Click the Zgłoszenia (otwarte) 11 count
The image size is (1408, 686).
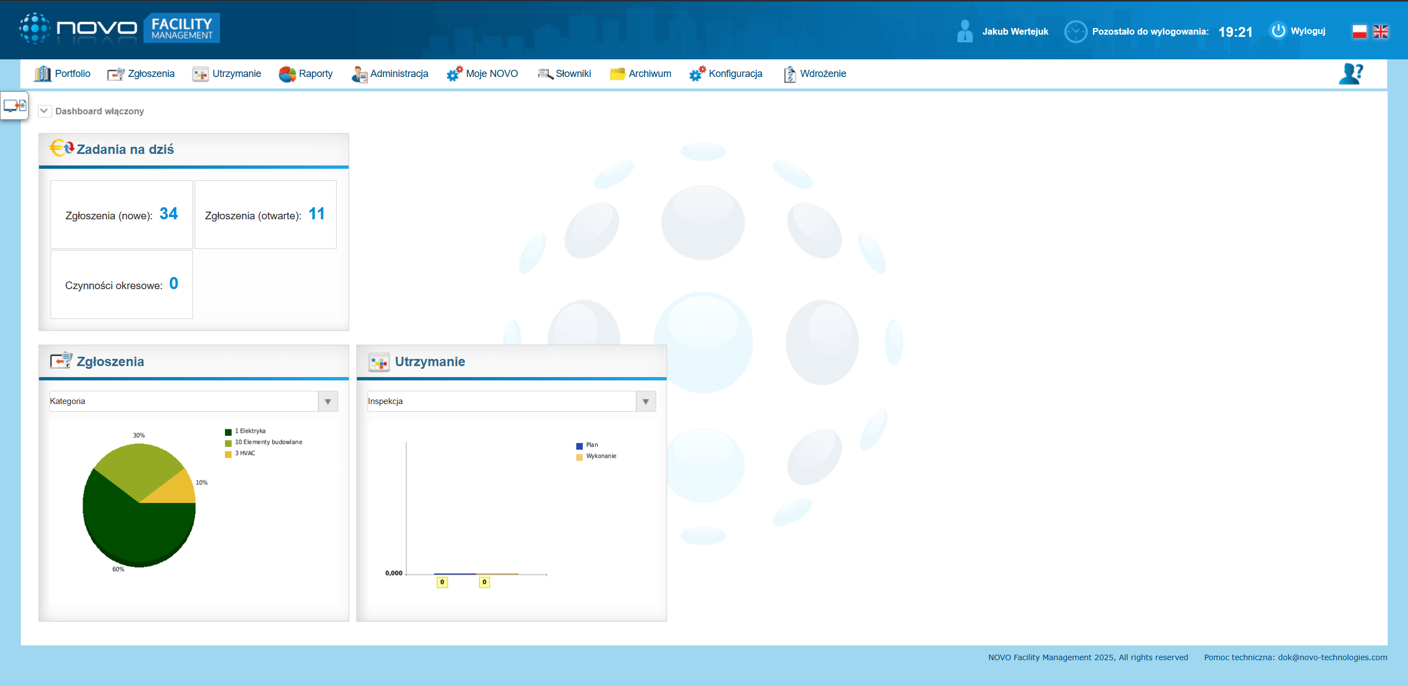316,214
